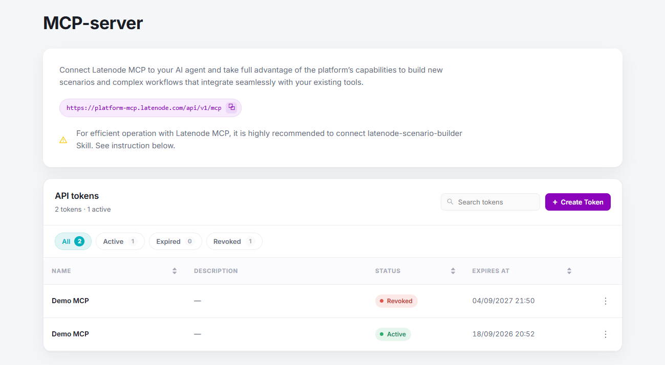Viewport: 665px width, 365px height.
Task: Copy the MCP server URL
Action: click(231, 107)
